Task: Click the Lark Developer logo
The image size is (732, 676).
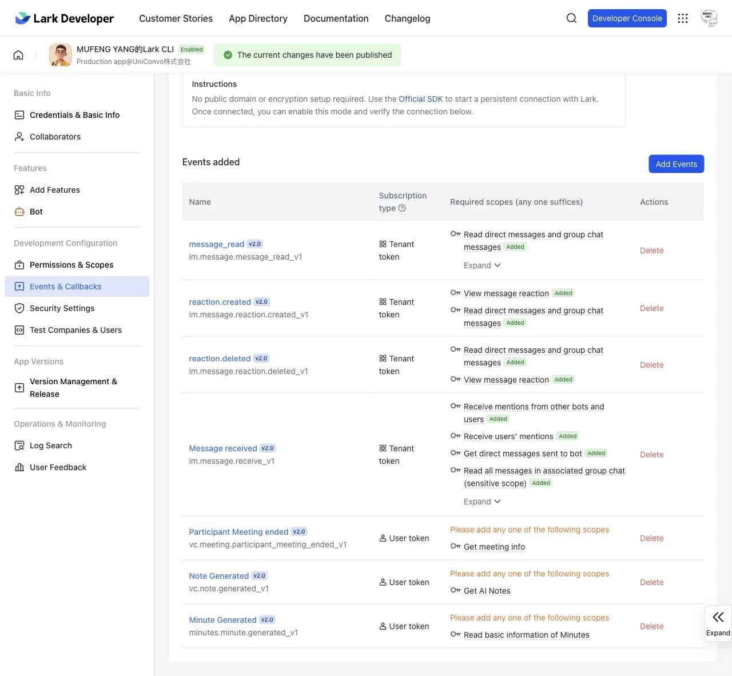Action: [64, 18]
